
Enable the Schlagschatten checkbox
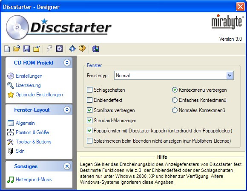pyautogui.click(x=89, y=90)
